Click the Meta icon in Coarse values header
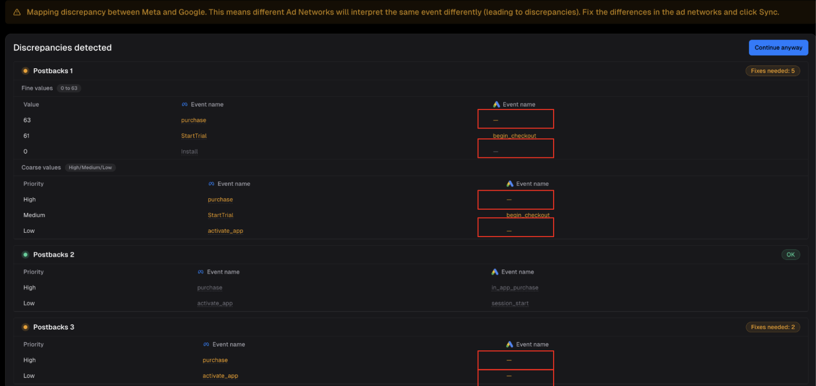Image resolution: width=816 pixels, height=386 pixels. click(x=211, y=184)
